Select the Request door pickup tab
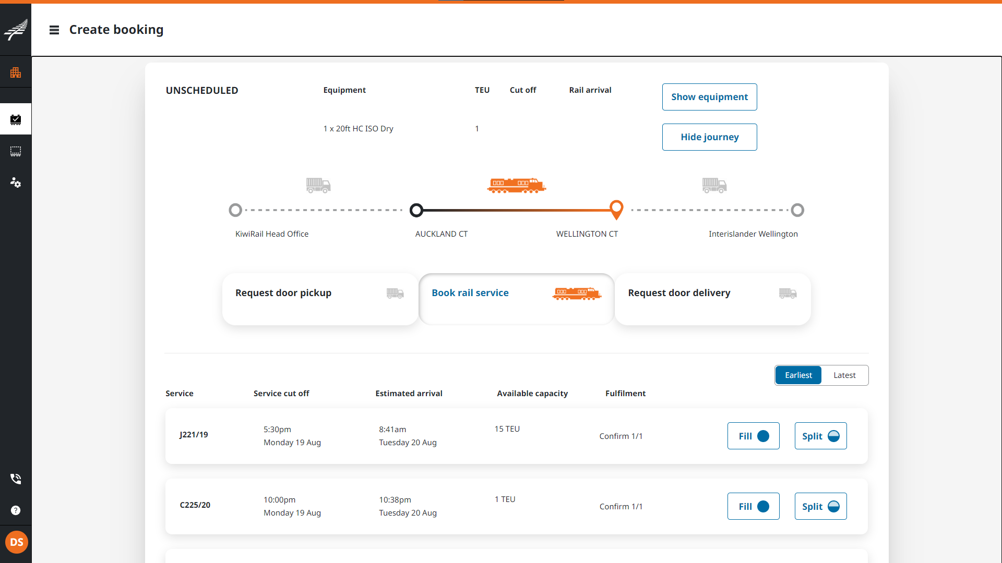 point(320,299)
